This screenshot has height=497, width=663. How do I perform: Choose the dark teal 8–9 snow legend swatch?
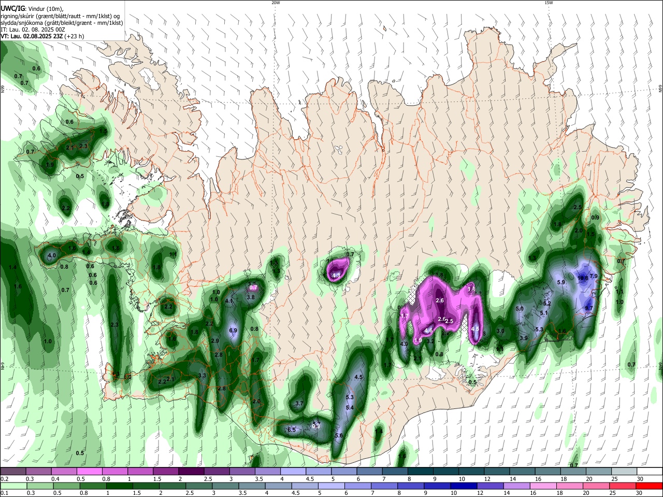[421, 472]
